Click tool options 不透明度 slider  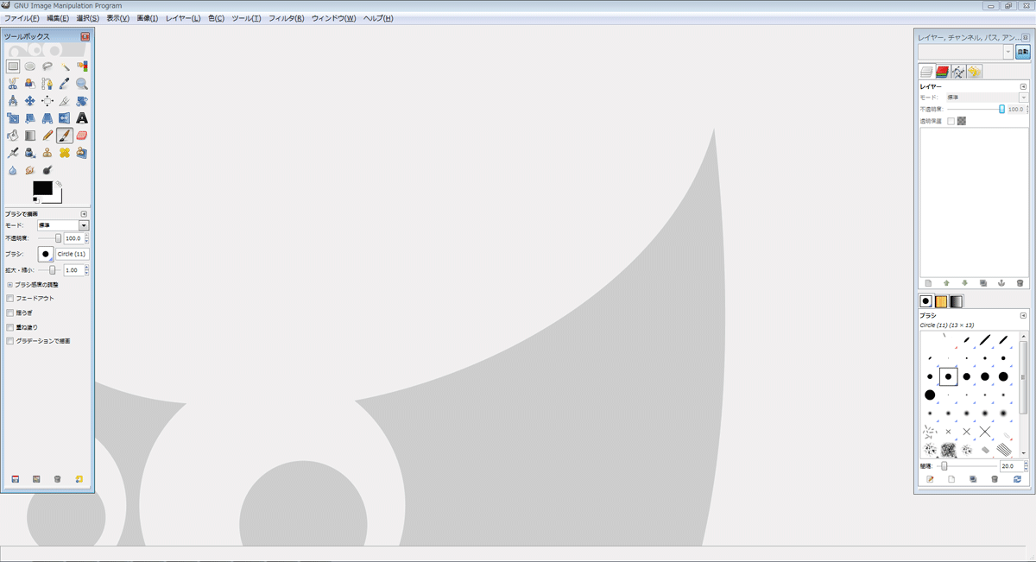click(x=48, y=238)
